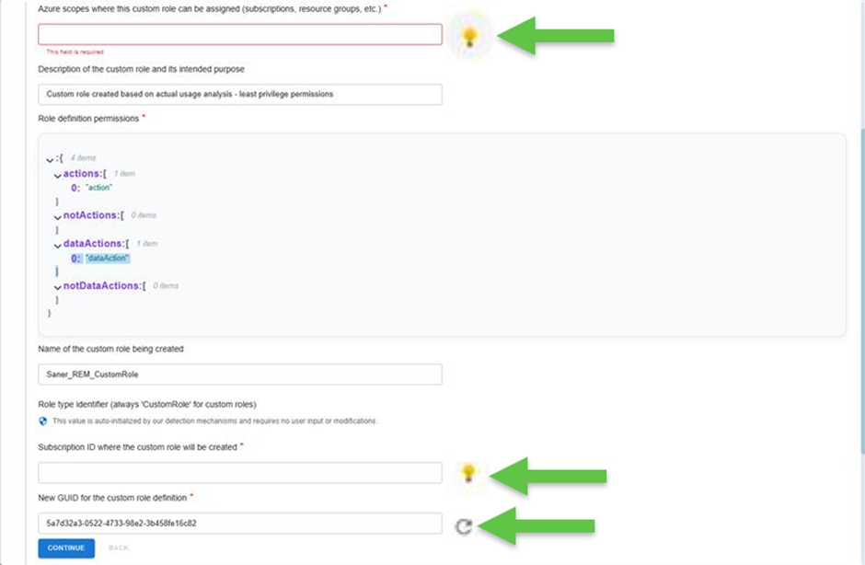
Task: Click the Saner_REM_CustomRole name field
Action: click(x=239, y=375)
